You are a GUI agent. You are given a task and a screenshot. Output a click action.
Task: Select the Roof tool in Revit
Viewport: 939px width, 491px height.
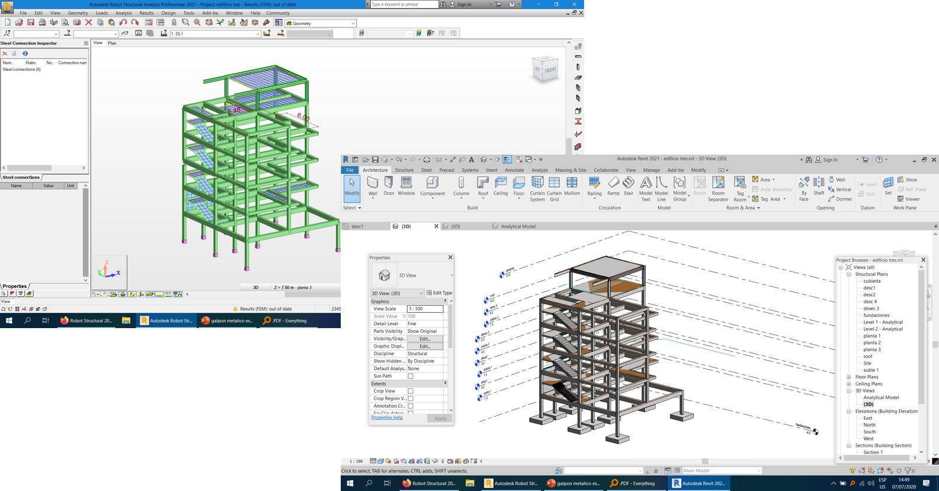(483, 186)
